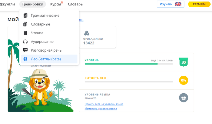Choose Чтение in the trainings menu

tap(49, 33)
